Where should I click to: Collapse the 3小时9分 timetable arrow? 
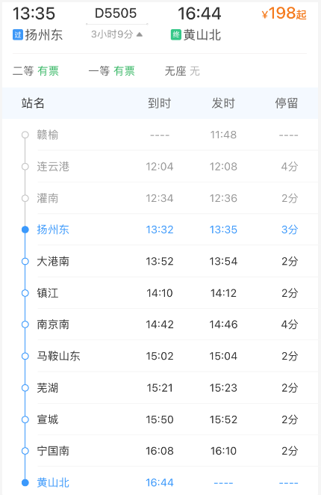point(140,34)
